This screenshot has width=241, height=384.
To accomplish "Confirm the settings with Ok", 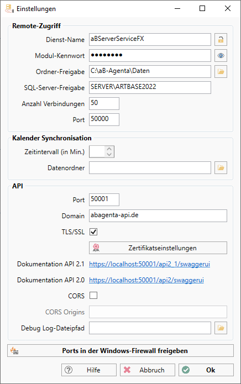I will (x=206, y=370).
